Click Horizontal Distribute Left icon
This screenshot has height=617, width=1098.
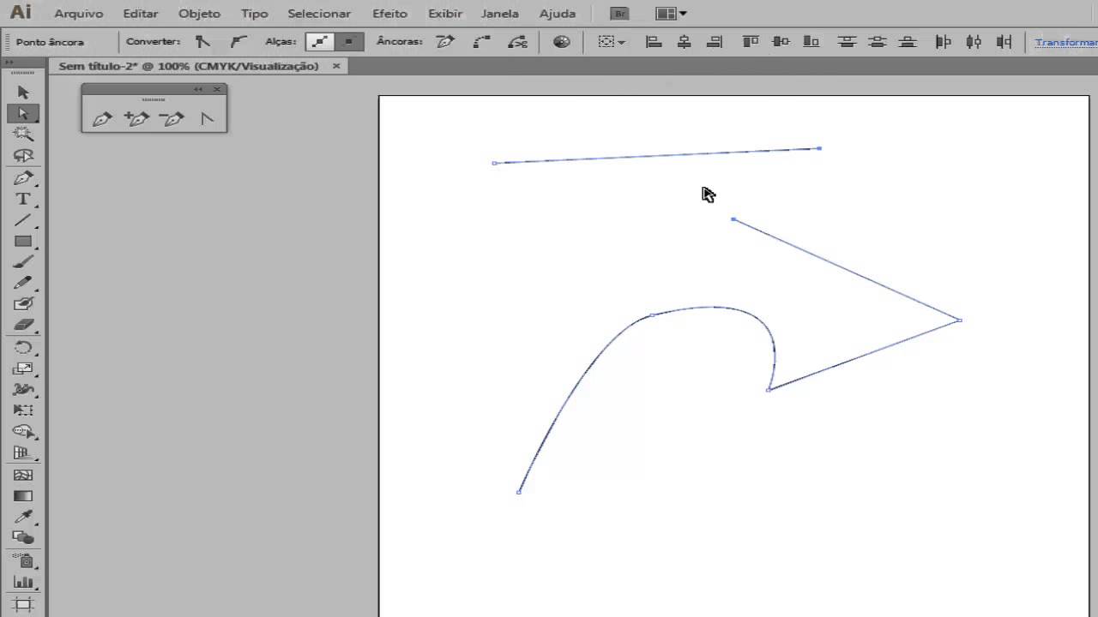[944, 41]
